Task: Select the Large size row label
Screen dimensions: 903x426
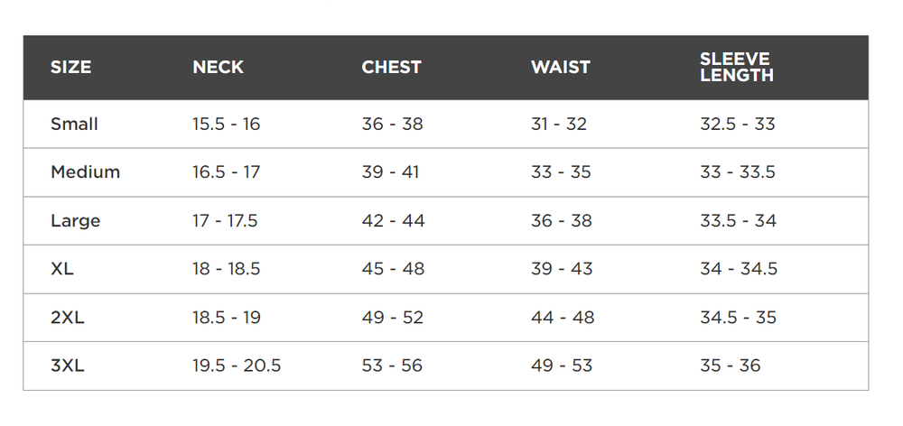Action: pyautogui.click(x=75, y=221)
